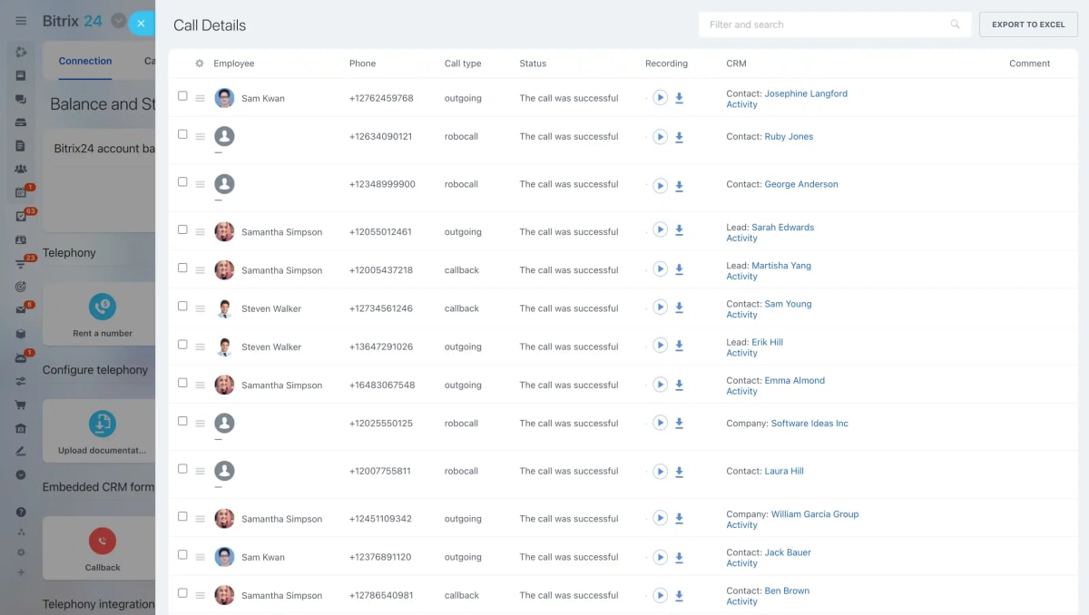
Task: Open sidebar help question mark icon
Action: pyautogui.click(x=21, y=512)
